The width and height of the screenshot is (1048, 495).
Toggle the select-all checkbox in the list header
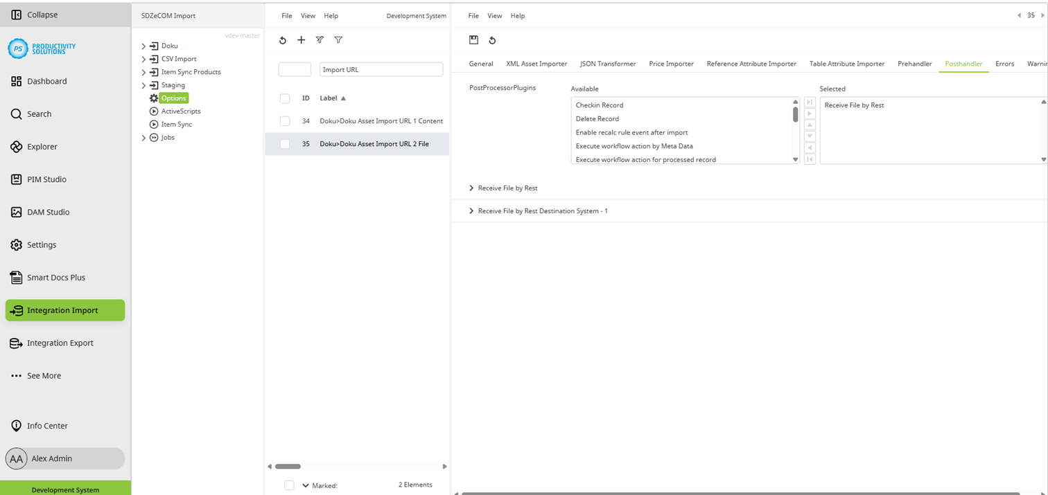pos(284,98)
